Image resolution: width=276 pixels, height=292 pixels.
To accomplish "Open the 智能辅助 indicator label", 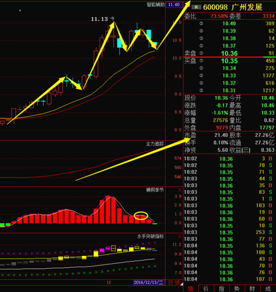I will coord(155,4).
